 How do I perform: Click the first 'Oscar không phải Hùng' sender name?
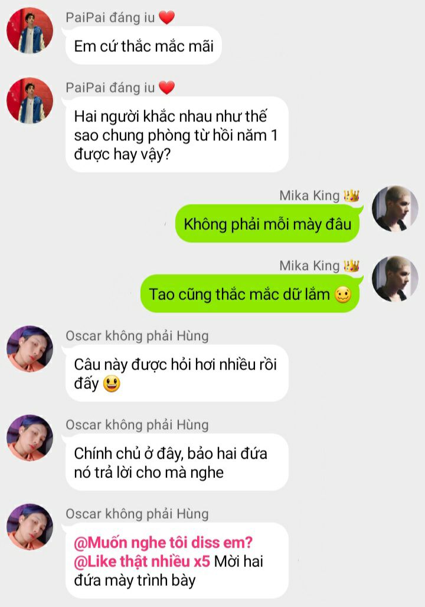[138, 336]
